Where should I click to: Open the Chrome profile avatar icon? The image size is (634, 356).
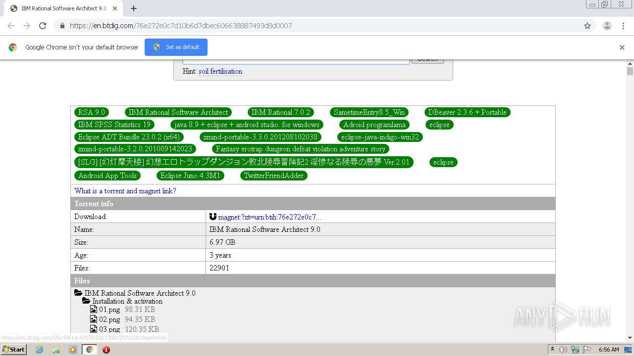point(607,26)
